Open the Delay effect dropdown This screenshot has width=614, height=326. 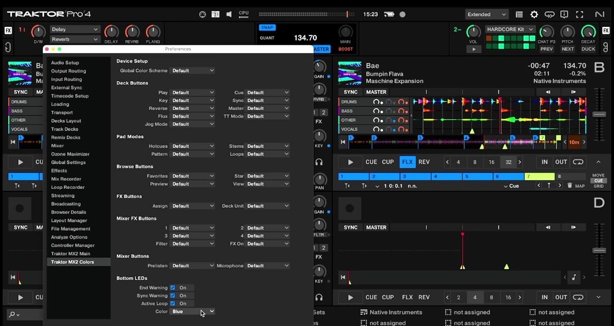(x=75, y=29)
